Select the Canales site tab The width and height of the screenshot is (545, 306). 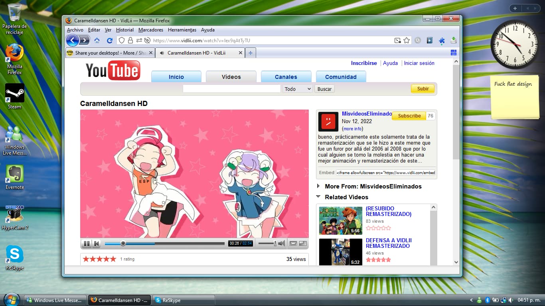click(x=286, y=77)
